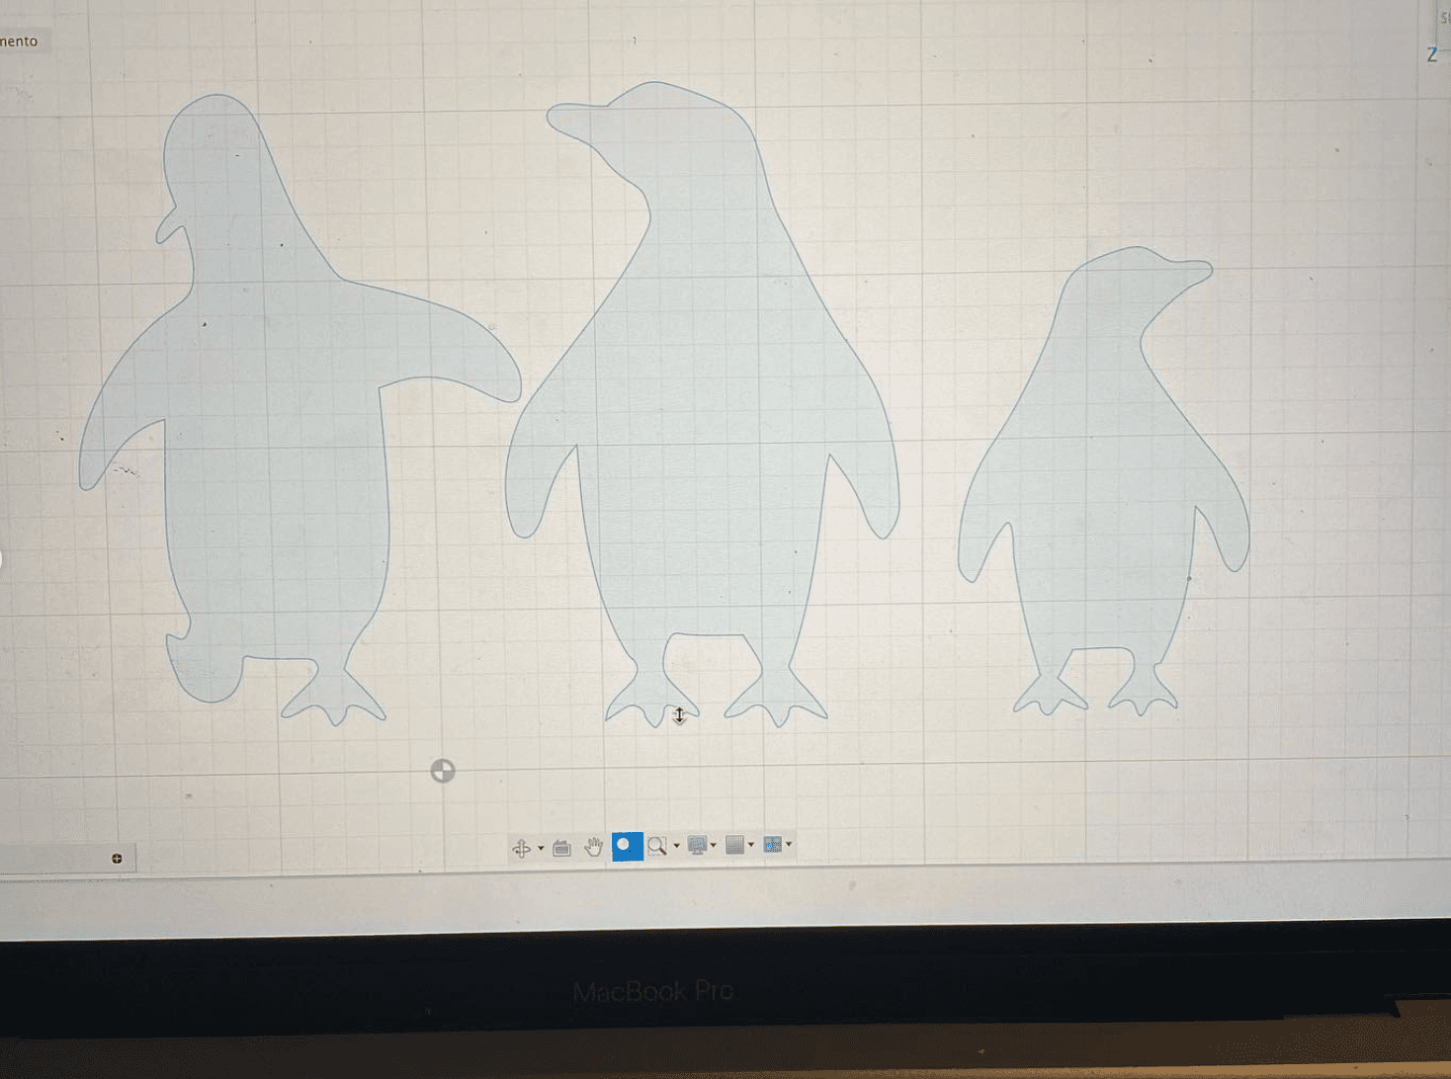This screenshot has height=1079, width=1451.
Task: Toggle the highlighted blue Zoom tool
Action: [627, 846]
